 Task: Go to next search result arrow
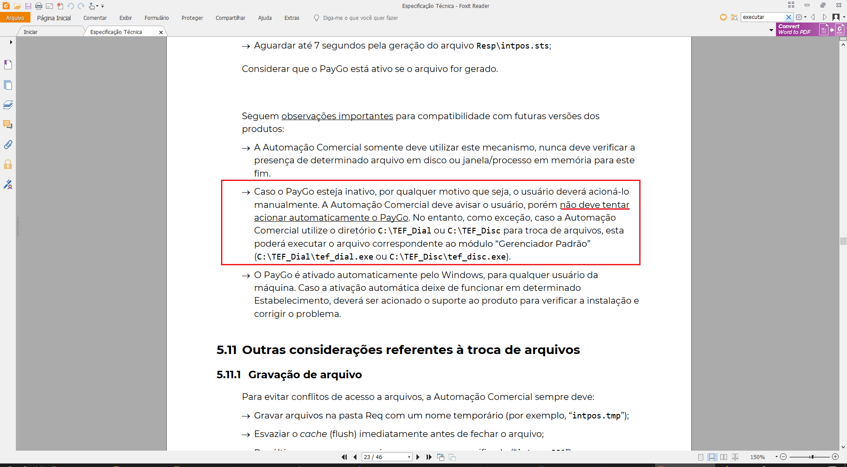(825, 17)
